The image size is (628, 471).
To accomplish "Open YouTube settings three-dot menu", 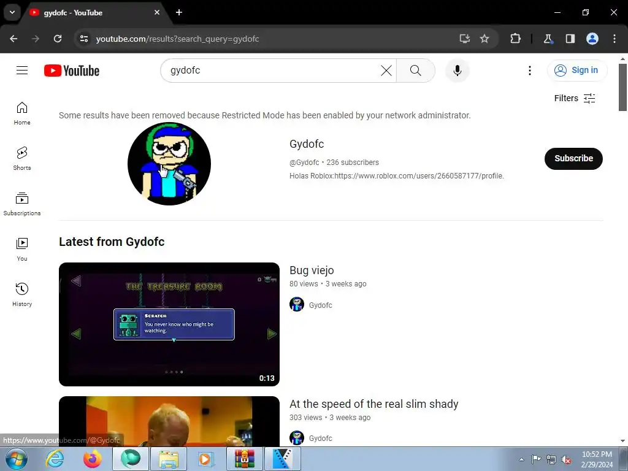I will 529,71.
